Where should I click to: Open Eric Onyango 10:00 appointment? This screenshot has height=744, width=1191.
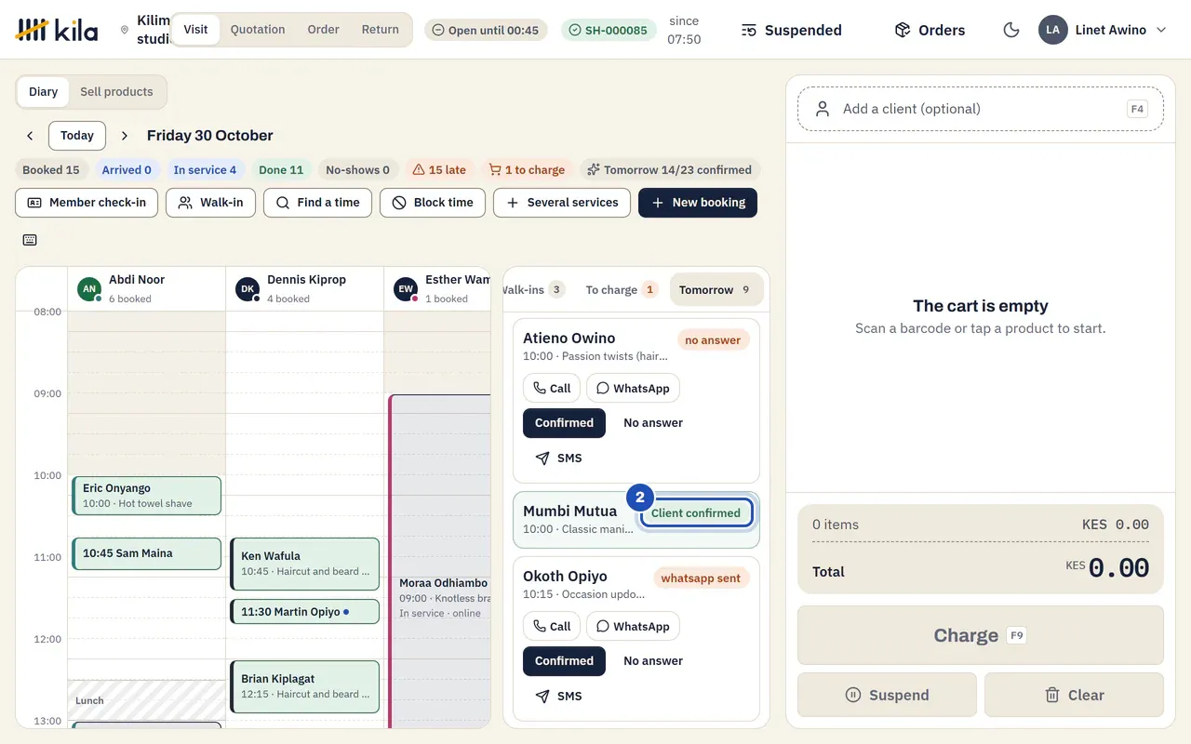coord(147,496)
